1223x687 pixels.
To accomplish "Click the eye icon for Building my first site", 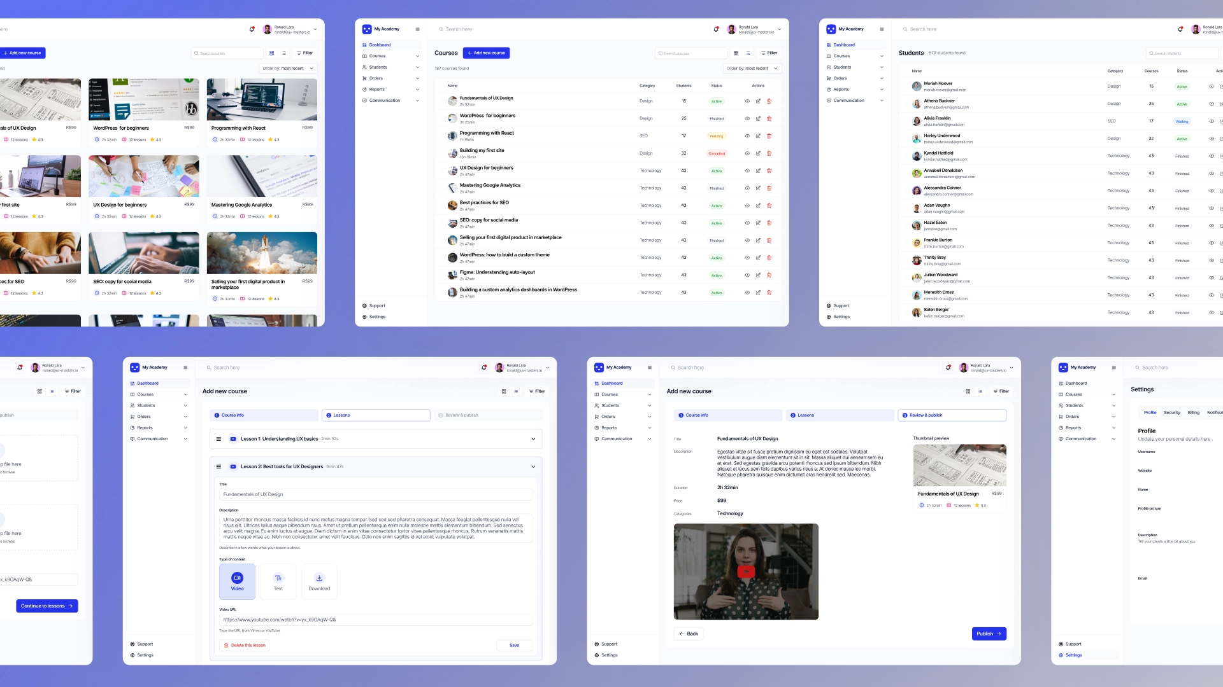I will [x=747, y=153].
